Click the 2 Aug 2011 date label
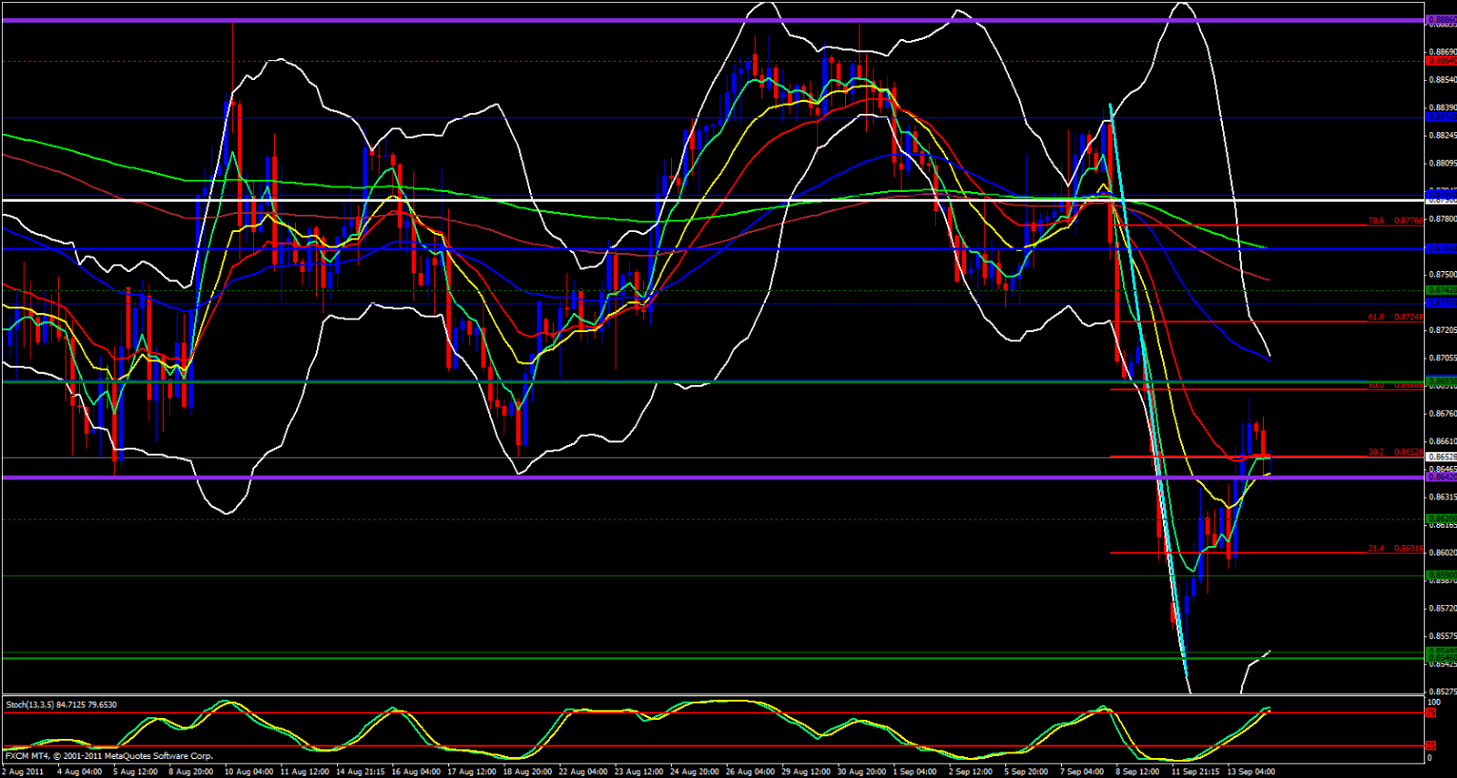 point(23,772)
